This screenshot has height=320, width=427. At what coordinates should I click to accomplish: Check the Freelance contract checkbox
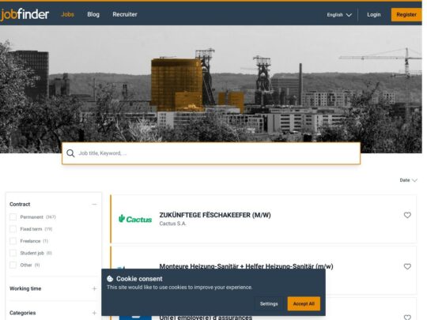13,241
